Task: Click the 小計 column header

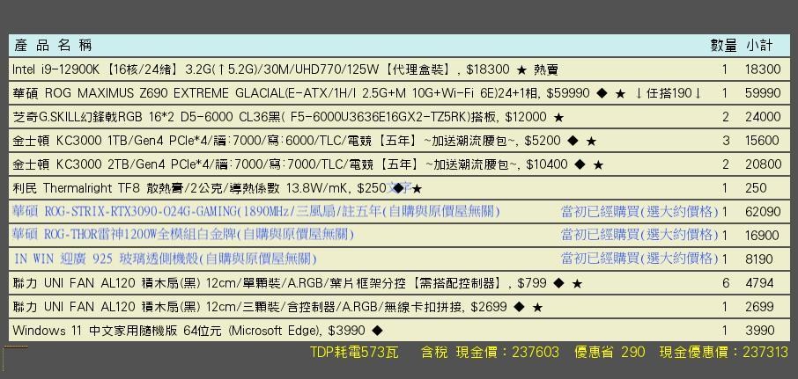Action: pyautogui.click(x=759, y=45)
